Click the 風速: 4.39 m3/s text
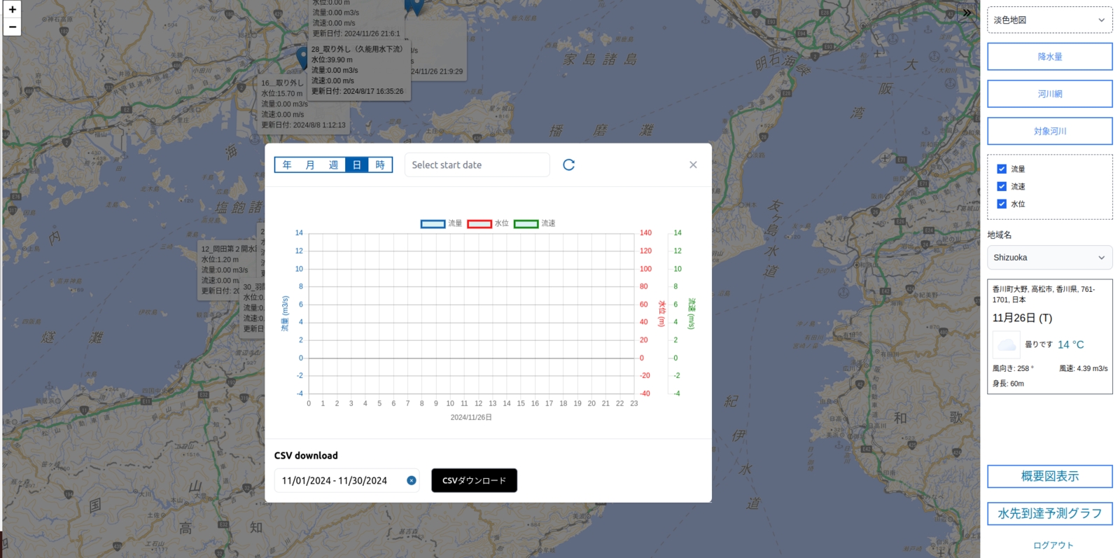 coord(1083,368)
